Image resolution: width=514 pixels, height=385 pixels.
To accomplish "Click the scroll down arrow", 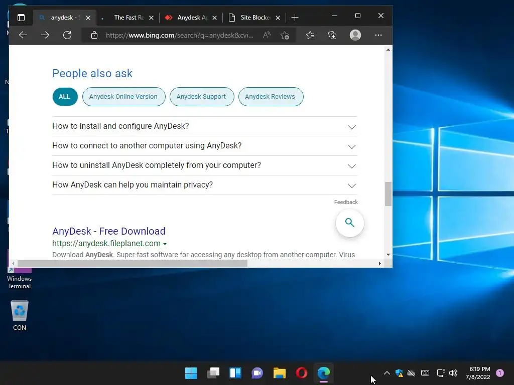I will click(388, 254).
